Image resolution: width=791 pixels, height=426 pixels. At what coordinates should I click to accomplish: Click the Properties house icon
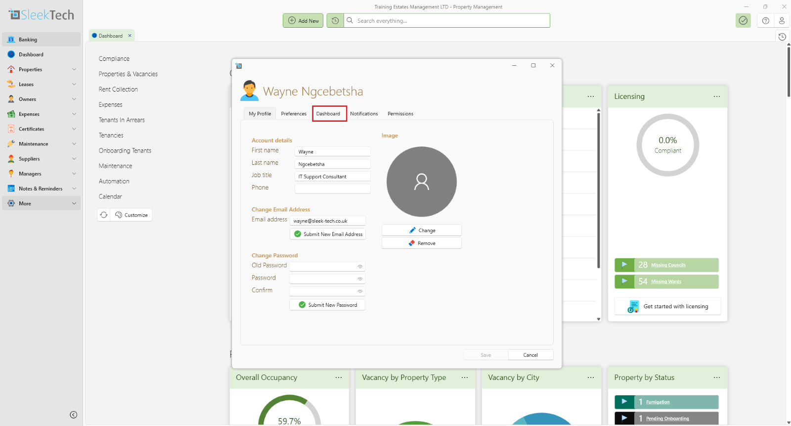pyautogui.click(x=11, y=69)
